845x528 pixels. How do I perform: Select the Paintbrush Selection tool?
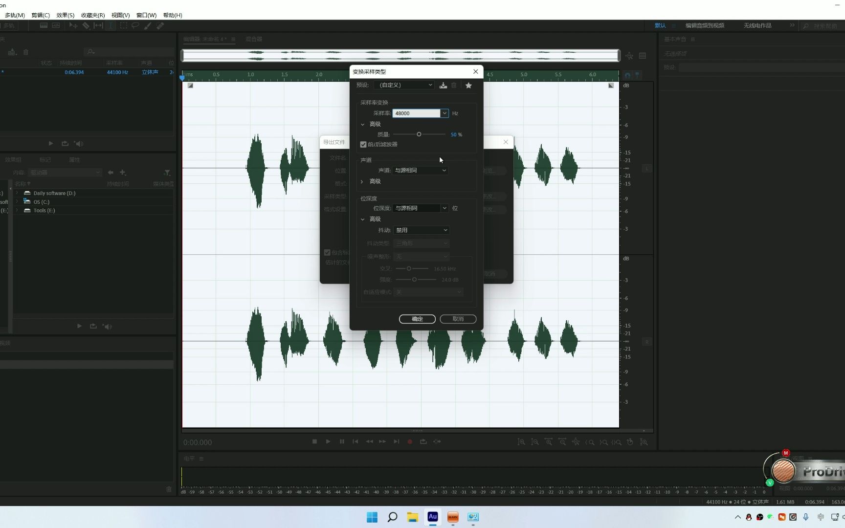(148, 25)
